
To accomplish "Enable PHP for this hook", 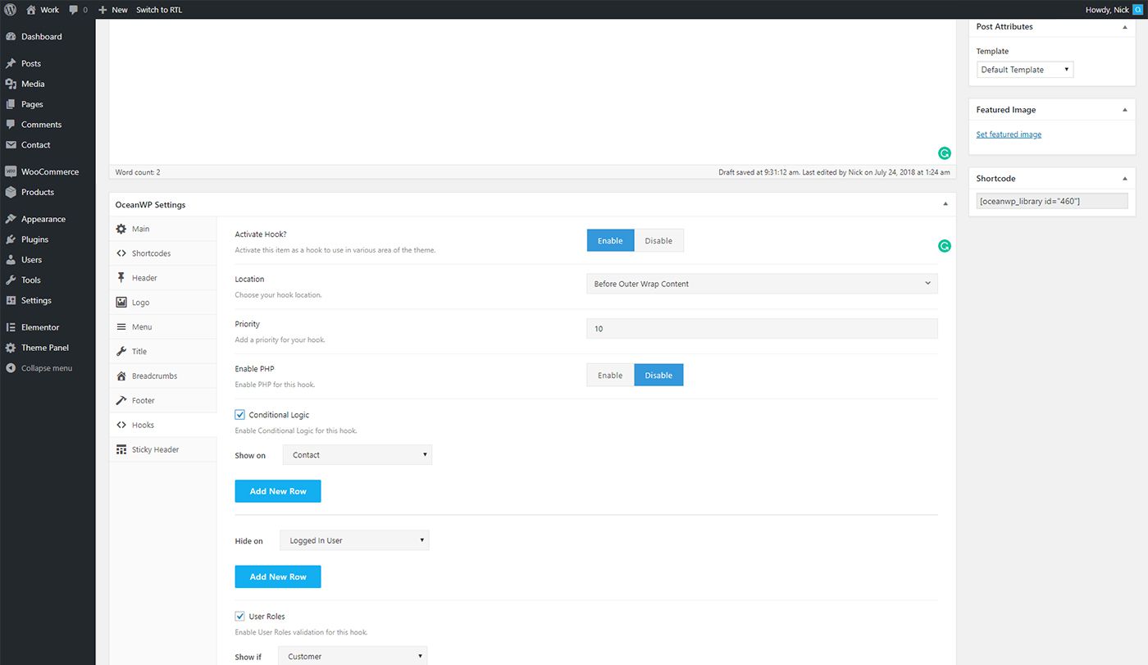I will 610,375.
